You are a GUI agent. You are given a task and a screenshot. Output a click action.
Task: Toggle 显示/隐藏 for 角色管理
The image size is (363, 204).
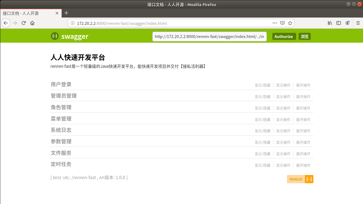point(262,108)
